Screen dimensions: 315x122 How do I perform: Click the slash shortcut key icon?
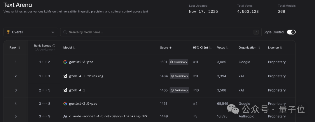click(x=256, y=32)
